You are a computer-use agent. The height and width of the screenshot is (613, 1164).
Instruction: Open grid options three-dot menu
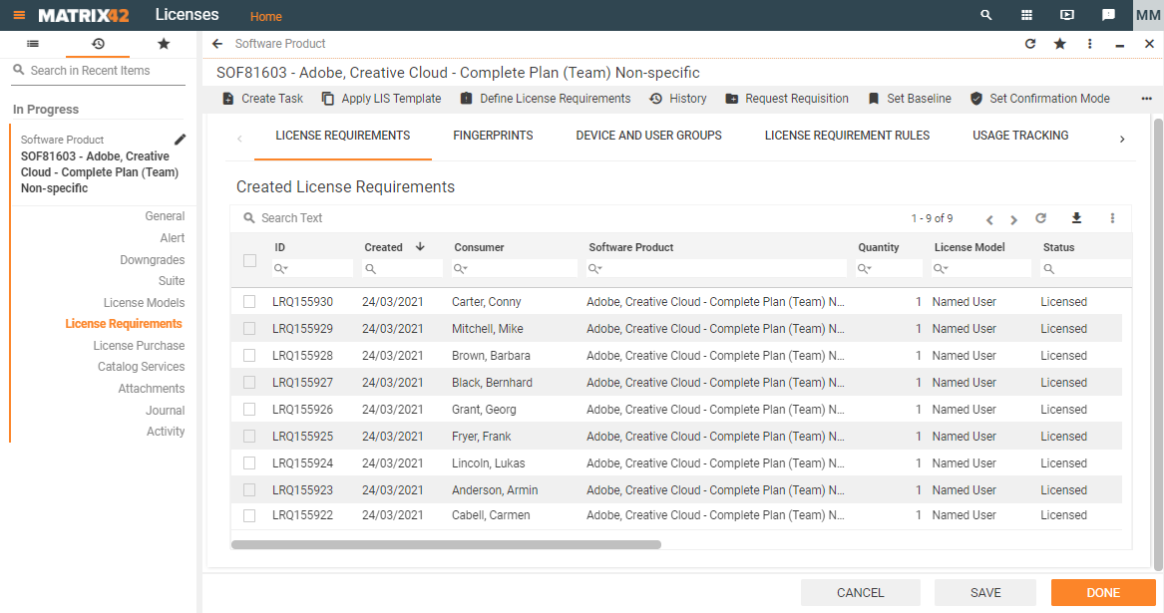click(x=1112, y=218)
